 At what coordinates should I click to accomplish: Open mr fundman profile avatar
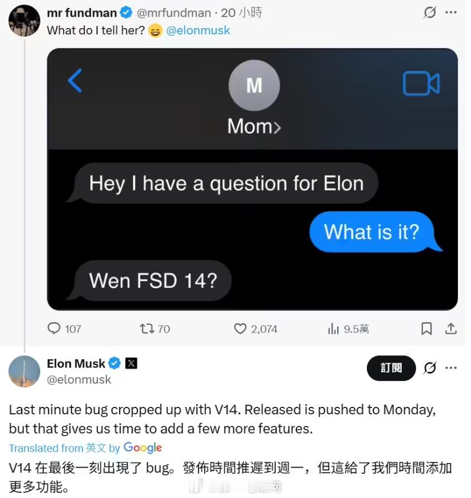coord(24,20)
